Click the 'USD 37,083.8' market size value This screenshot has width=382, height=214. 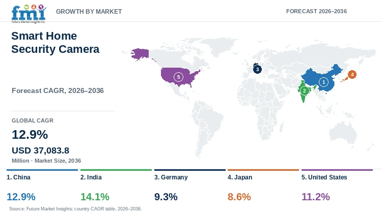[x=40, y=150]
